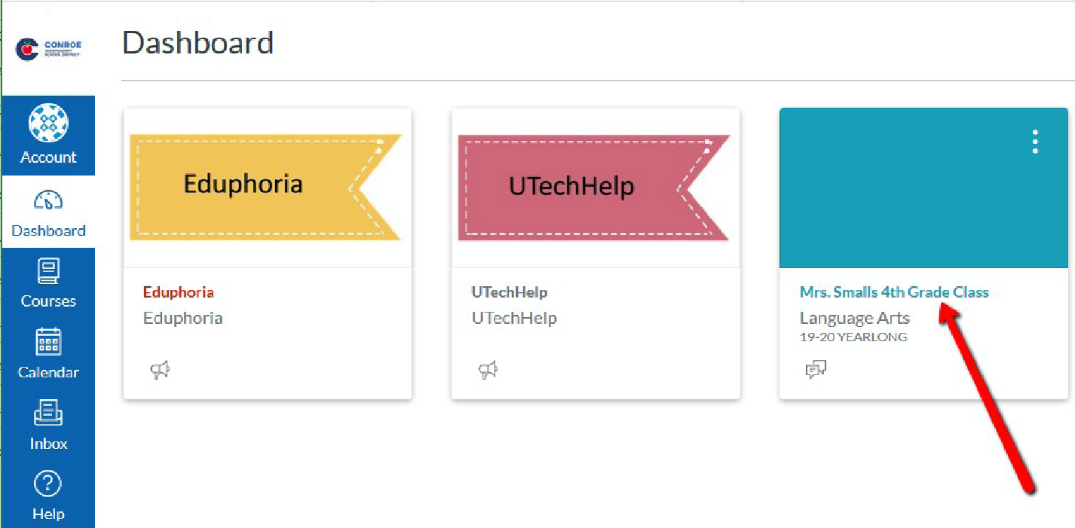Screen dimensions: 1075x528
Task: Click Eduphoria card announcements megaphone icon
Action: pyautogui.click(x=160, y=370)
